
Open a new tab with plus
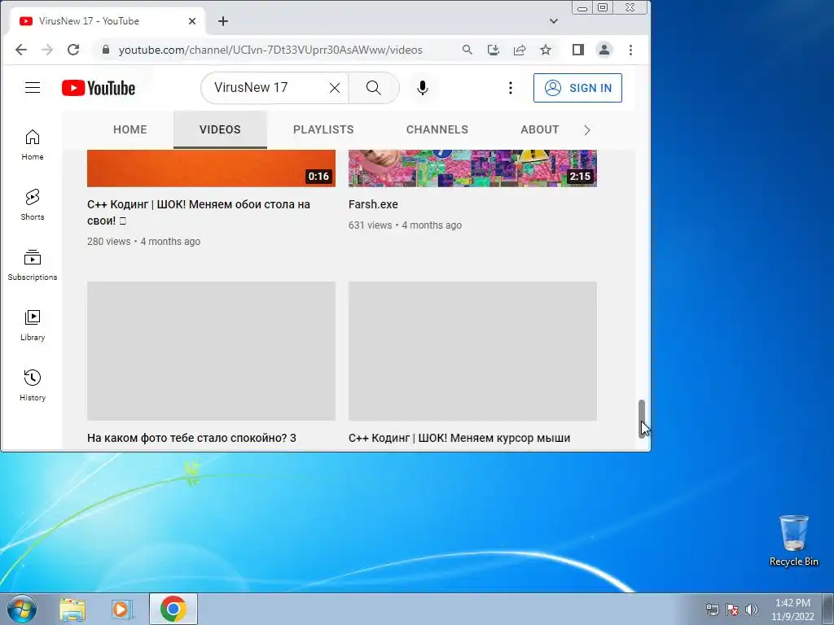pos(223,21)
